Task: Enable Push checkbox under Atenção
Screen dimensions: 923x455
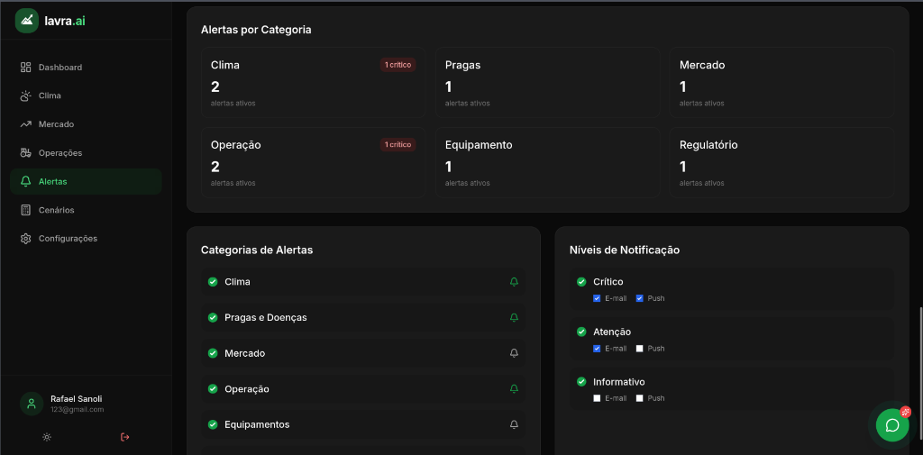Action: coord(640,349)
